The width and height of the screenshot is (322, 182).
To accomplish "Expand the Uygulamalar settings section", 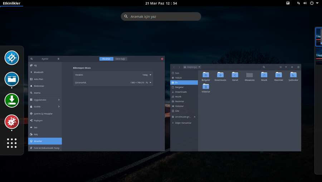I will [59, 100].
